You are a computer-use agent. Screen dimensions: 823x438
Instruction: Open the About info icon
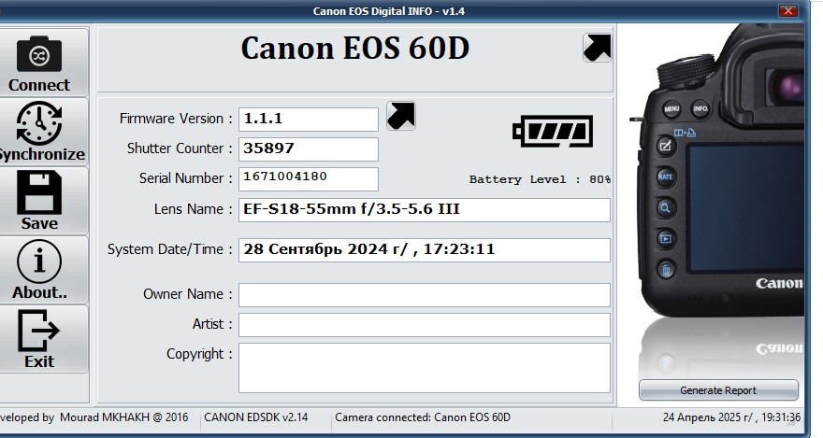pos(39,261)
